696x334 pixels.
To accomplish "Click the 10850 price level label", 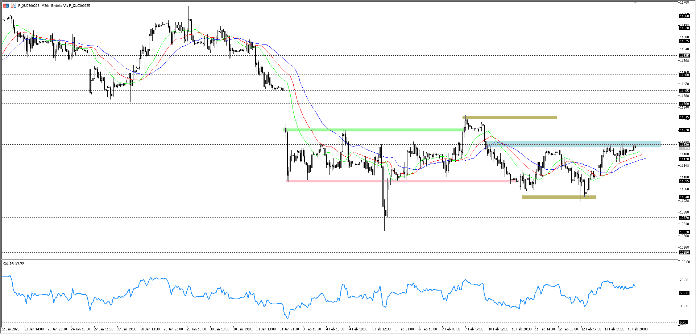I will pyautogui.click(x=684, y=252).
